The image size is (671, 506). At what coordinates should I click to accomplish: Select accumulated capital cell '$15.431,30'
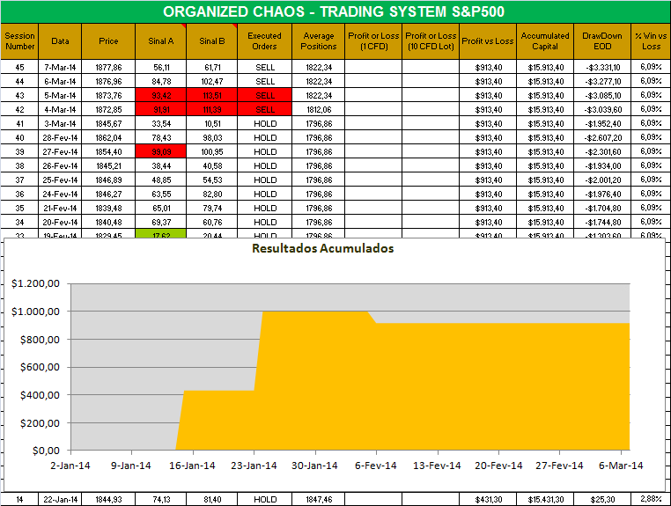point(545,500)
